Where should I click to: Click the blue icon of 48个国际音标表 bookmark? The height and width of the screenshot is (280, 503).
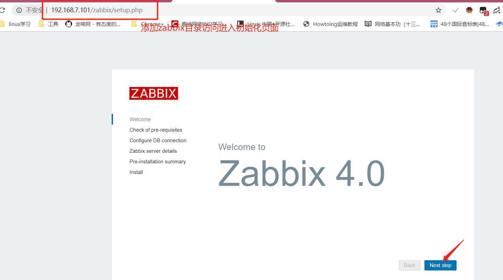tap(434, 24)
